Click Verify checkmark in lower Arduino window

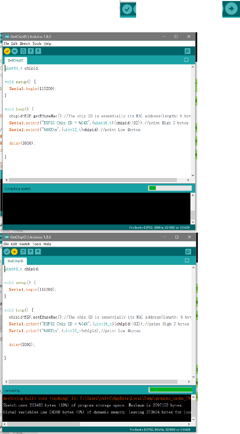7,251
